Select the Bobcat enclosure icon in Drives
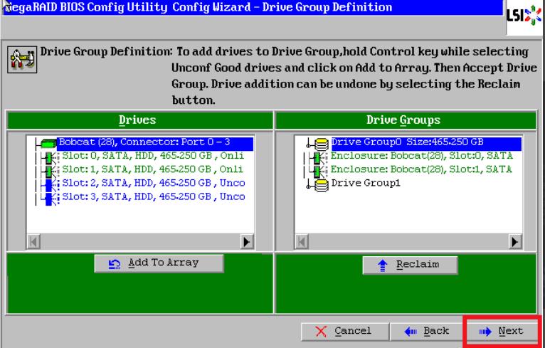 pyautogui.click(x=48, y=143)
